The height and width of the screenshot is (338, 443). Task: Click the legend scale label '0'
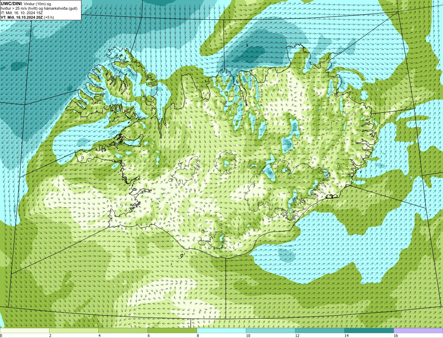(x=1, y=336)
